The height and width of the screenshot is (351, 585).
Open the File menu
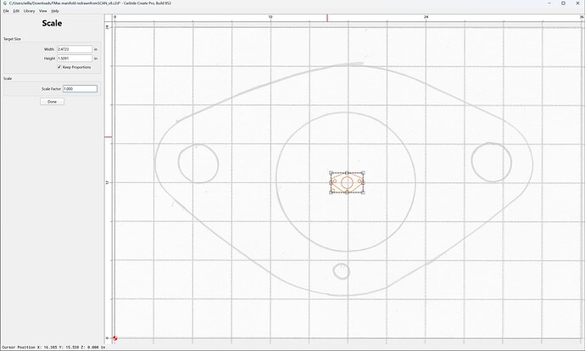pos(6,11)
